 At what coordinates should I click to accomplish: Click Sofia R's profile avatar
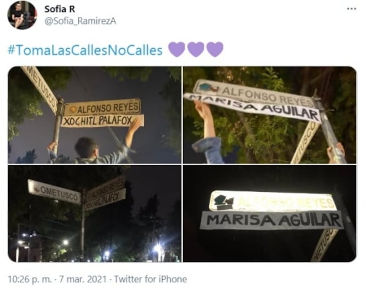tap(22, 15)
